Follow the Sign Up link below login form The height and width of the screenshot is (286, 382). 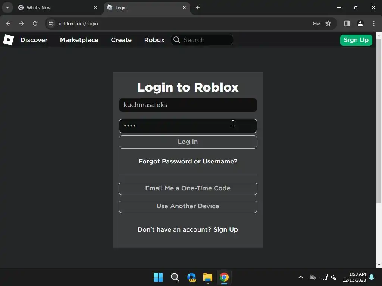click(226, 229)
